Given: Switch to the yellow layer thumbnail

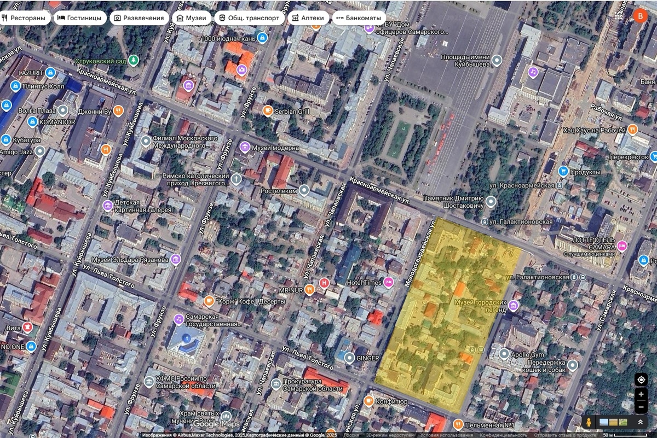Looking at the screenshot, I should click(613, 422).
